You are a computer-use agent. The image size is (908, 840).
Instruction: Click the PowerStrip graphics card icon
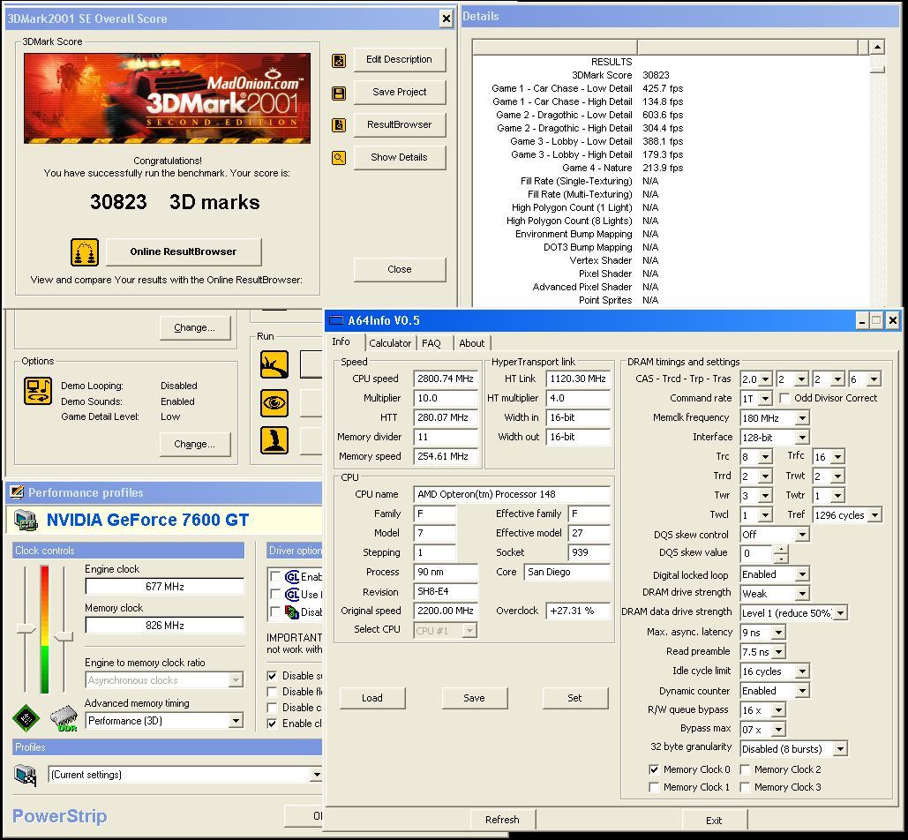tap(26, 520)
